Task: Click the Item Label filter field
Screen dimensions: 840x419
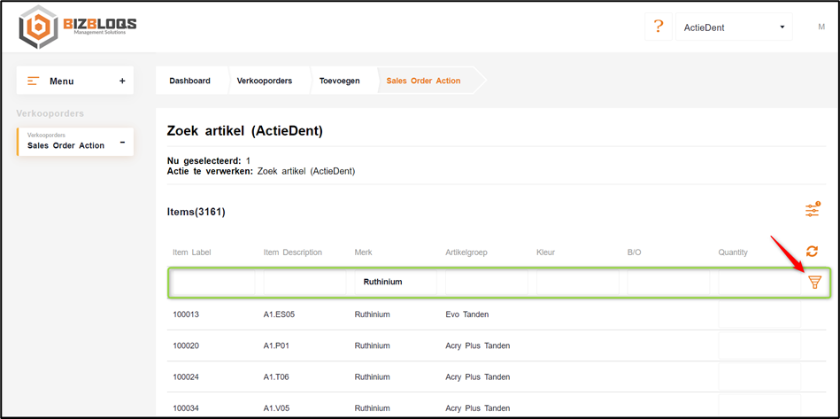Action: click(x=212, y=282)
